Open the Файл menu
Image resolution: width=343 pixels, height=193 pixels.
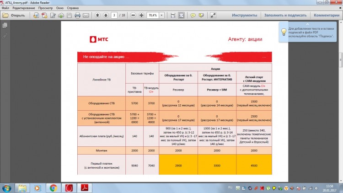point(5,8)
